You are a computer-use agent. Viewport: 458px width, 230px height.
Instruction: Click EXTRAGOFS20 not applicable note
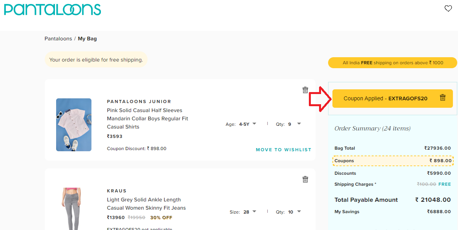140,228
